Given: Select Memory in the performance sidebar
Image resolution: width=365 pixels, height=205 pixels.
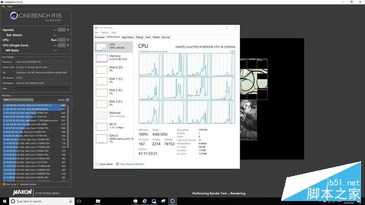Looking at the screenshot, I should pyautogui.click(x=113, y=58).
